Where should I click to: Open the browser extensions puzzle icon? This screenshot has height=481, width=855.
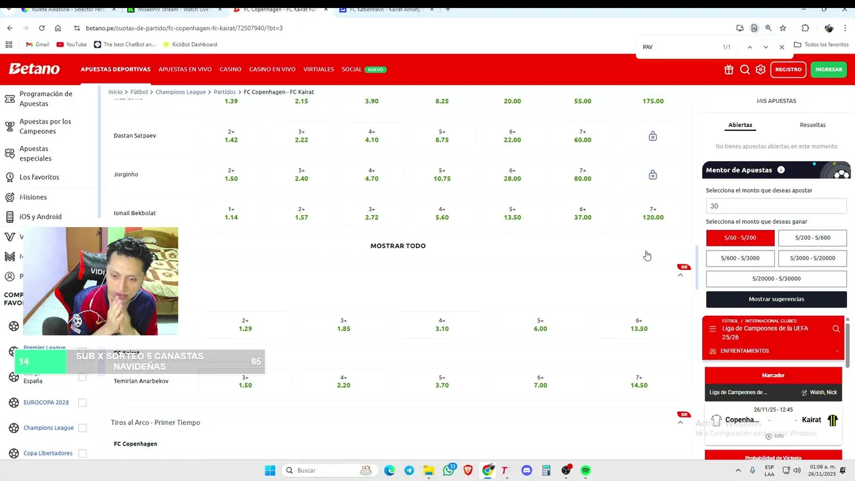click(x=805, y=28)
